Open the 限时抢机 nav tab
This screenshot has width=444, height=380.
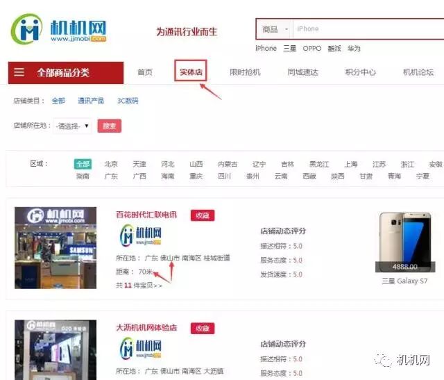tap(245, 72)
